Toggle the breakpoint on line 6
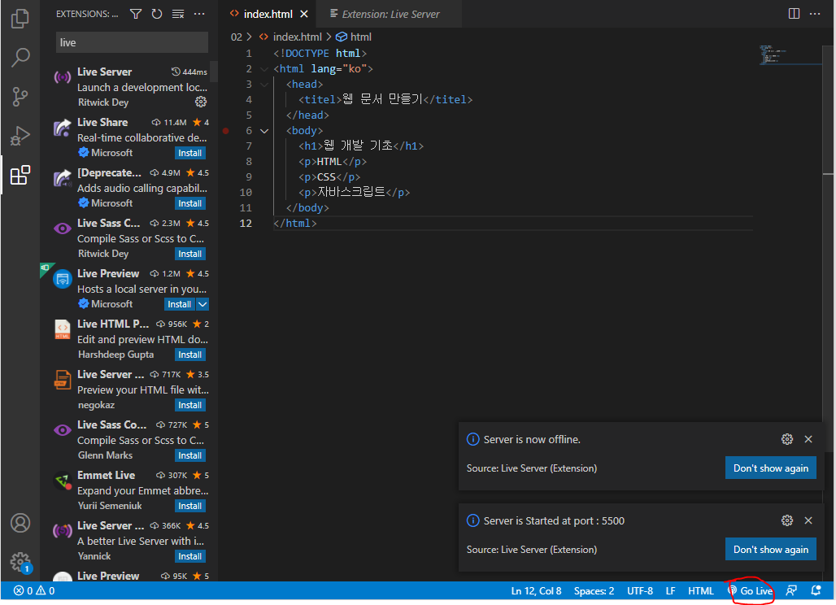Screen dimensions: 836x605 pyautogui.click(x=225, y=131)
